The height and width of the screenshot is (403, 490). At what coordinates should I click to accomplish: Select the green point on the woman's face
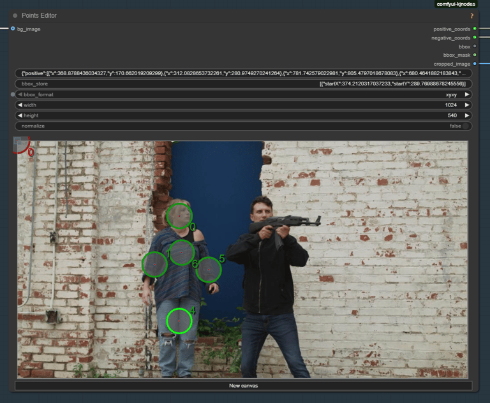179,216
